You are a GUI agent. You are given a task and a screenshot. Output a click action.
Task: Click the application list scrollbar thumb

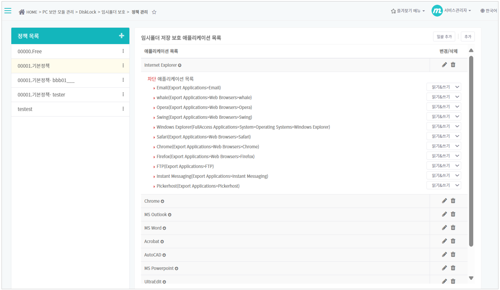[x=471, y=151]
